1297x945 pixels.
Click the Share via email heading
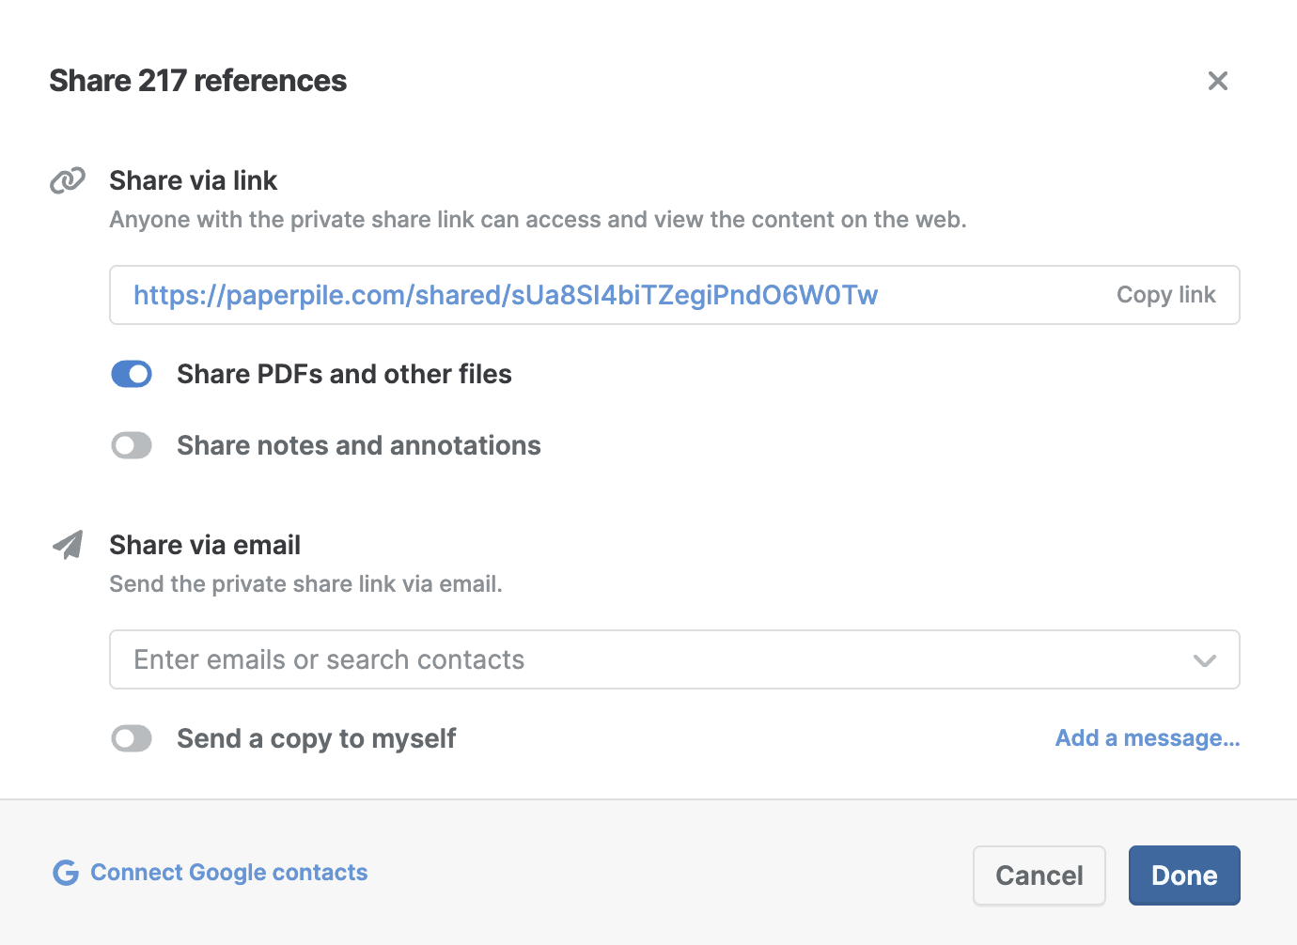pos(205,545)
